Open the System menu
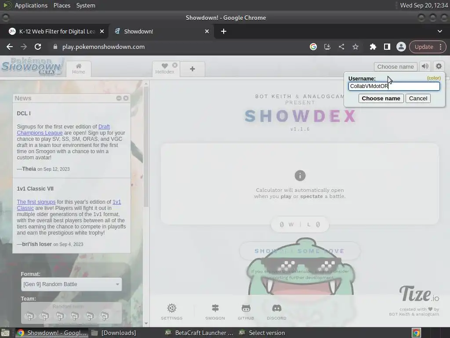Image resolution: width=450 pixels, height=338 pixels. pos(86,5)
